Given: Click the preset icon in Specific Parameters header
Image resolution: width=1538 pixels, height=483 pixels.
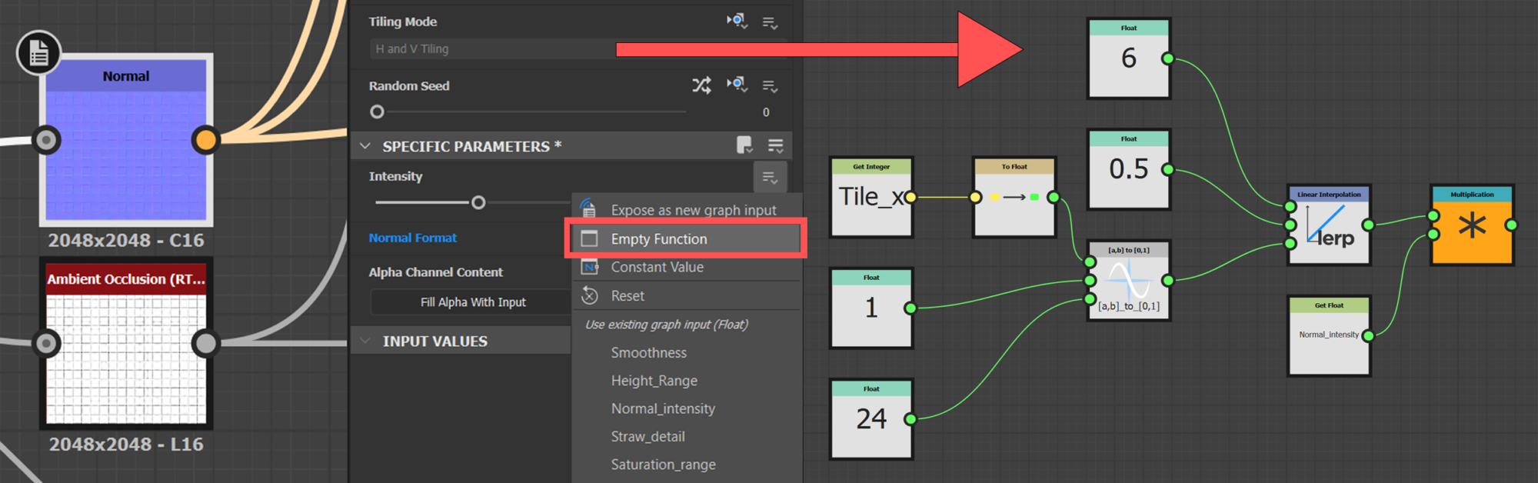Looking at the screenshot, I should tap(744, 145).
